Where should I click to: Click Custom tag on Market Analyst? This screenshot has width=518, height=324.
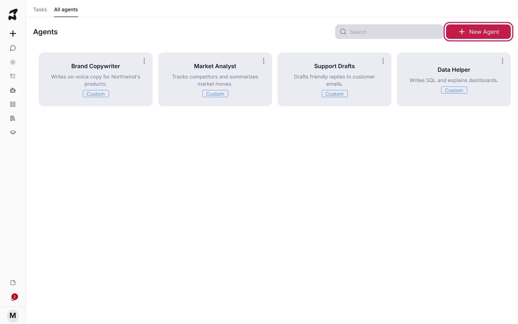click(x=215, y=94)
